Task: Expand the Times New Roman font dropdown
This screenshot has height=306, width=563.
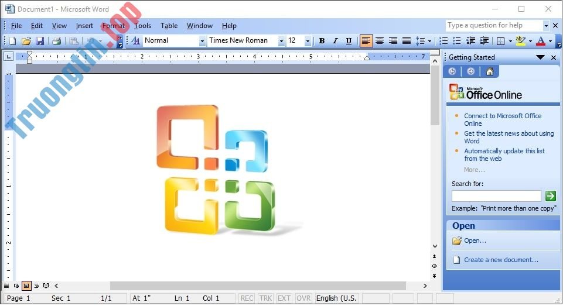Action: 281,42
